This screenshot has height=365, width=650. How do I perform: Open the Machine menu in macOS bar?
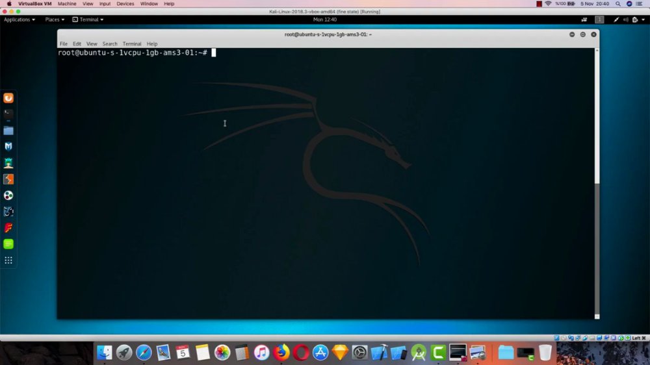[67, 4]
